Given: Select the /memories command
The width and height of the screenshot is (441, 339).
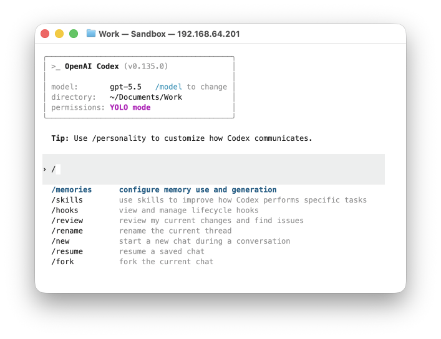Looking at the screenshot, I should (72, 189).
